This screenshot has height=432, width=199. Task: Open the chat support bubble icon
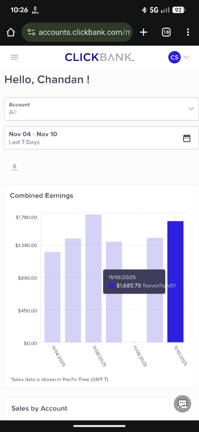click(182, 404)
